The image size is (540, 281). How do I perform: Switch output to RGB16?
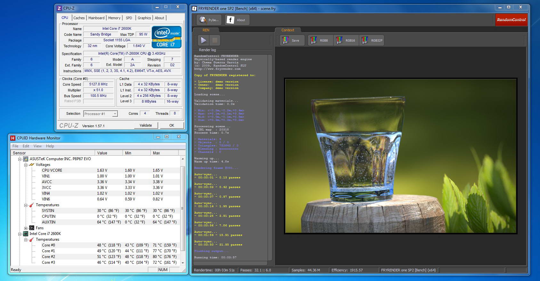346,40
